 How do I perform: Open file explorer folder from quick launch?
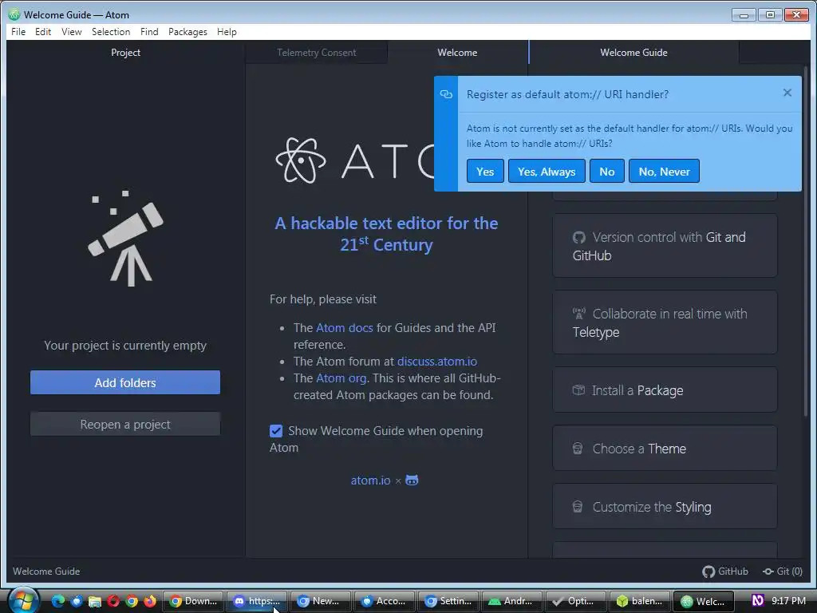pyautogui.click(x=95, y=601)
